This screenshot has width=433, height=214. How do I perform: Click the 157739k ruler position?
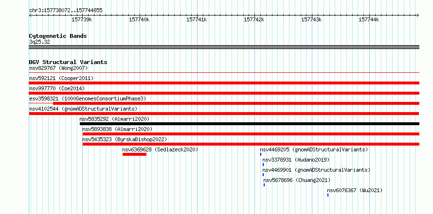click(x=82, y=19)
